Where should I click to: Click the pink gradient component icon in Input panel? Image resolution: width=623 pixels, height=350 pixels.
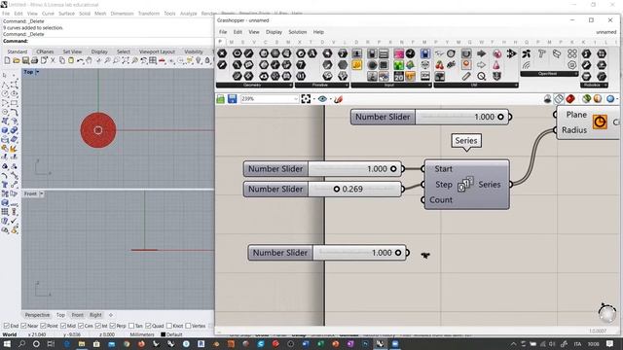(398, 53)
